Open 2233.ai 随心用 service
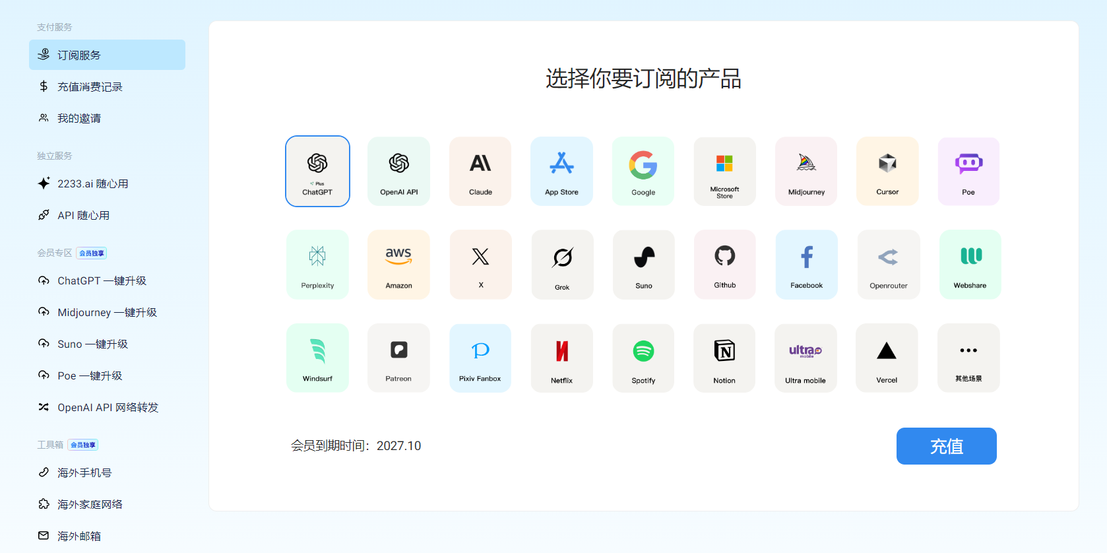The height and width of the screenshot is (553, 1107). point(92,184)
